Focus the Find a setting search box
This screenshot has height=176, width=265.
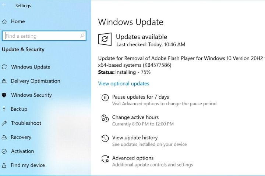(40, 36)
